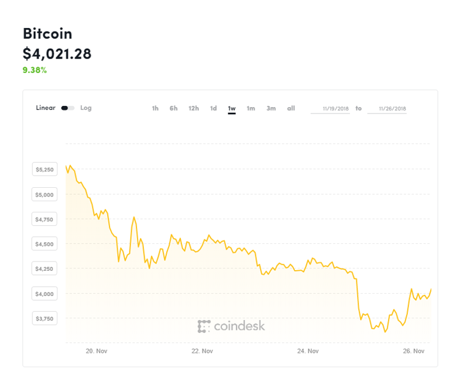Select the Linear scale label
Image resolution: width=460 pixels, height=389 pixels.
46,108
